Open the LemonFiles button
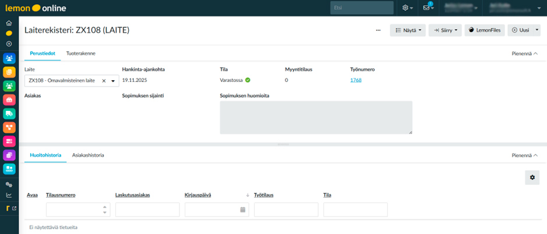Screen dimensions: 547x234 (x=484, y=30)
